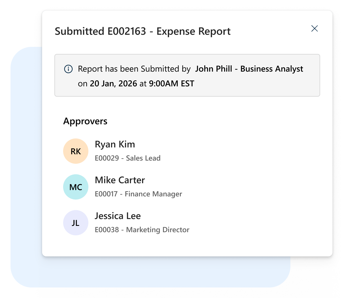Click the Submitted E002163 - Expense Report title
Screen dimensions: 343x298
click(x=143, y=31)
